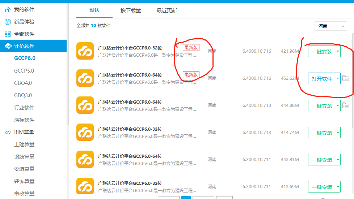Select GBQ4.0 in the sidebar
This screenshot has width=354, height=199.
(x=23, y=83)
